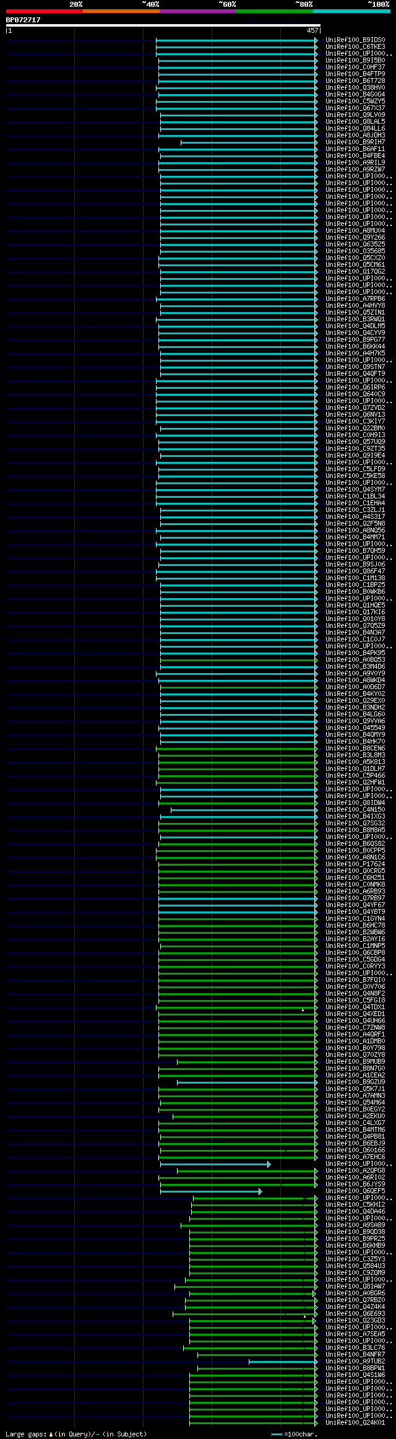Click the =100char. scale legend
Image resolution: width=396 pixels, height=1439 pixels.
[295, 1434]
